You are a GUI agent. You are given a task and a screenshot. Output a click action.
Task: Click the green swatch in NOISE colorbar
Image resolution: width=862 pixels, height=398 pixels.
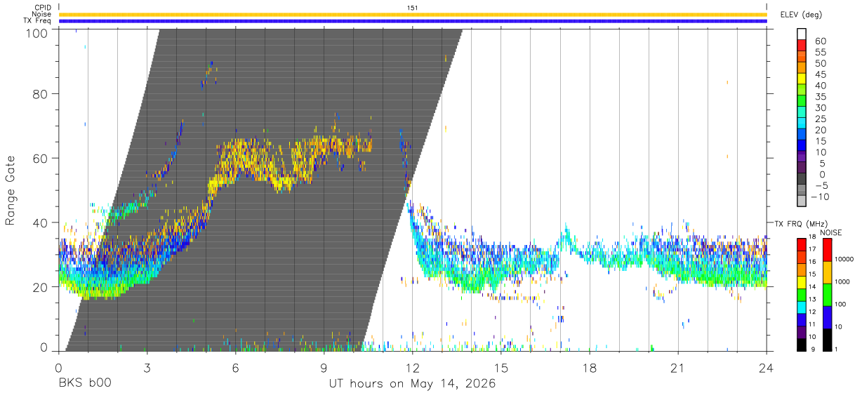pos(826,294)
